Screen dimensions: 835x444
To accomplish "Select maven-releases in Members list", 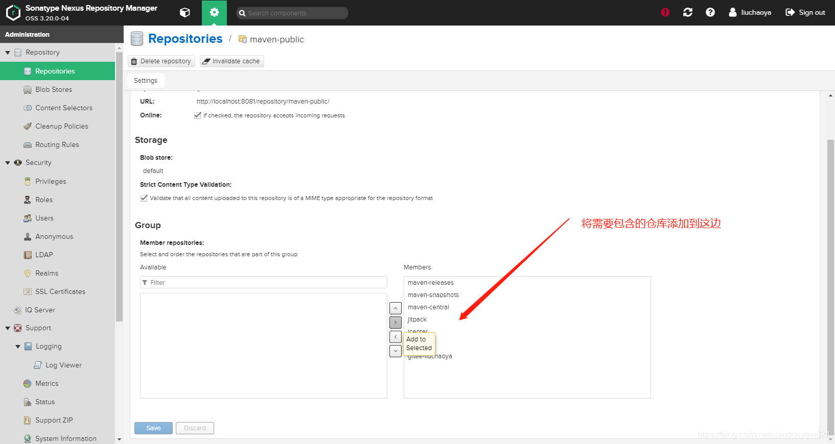I will tap(527, 283).
